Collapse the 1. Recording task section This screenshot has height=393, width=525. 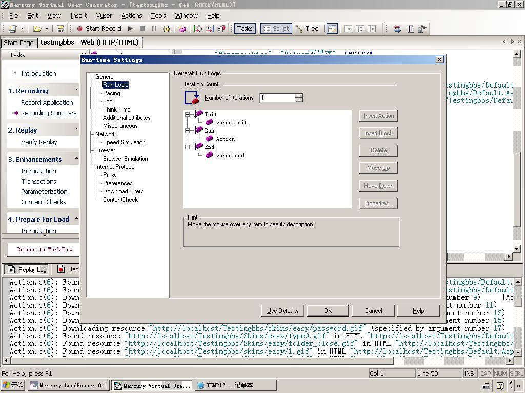pyautogui.click(x=76, y=90)
